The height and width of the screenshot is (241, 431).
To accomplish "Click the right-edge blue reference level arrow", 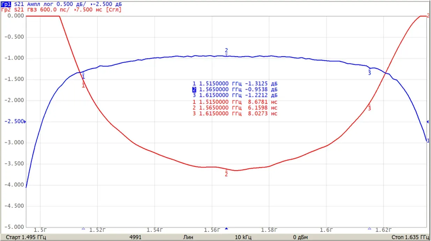I will pyautogui.click(x=428, y=122).
